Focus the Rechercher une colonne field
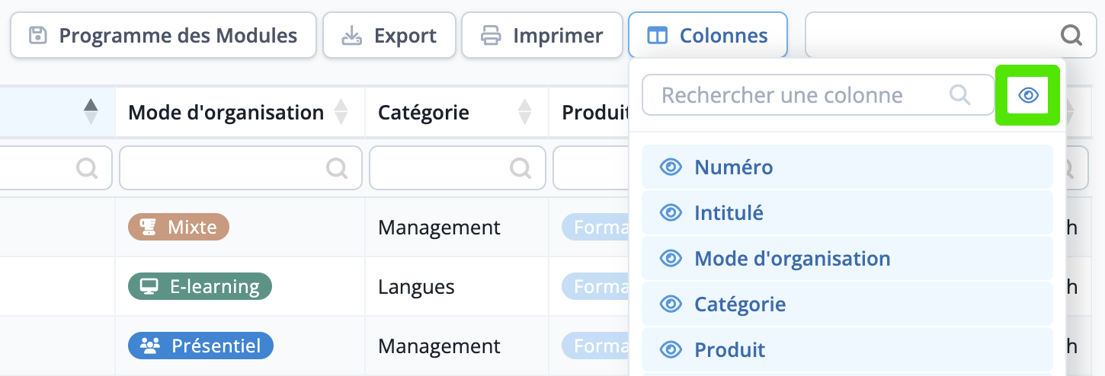Image resolution: width=1105 pixels, height=376 pixels. coord(815,95)
